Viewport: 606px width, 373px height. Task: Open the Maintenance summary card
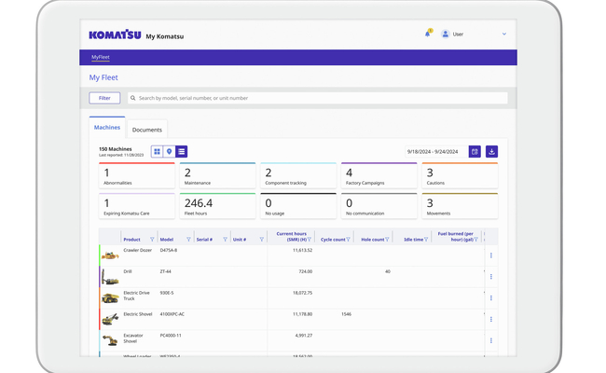217,175
